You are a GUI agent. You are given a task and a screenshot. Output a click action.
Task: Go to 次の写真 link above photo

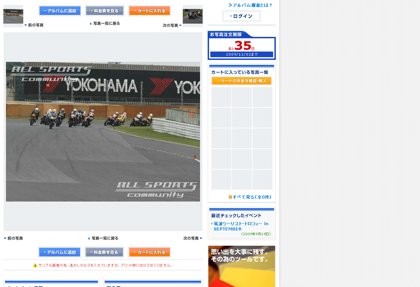click(x=172, y=25)
